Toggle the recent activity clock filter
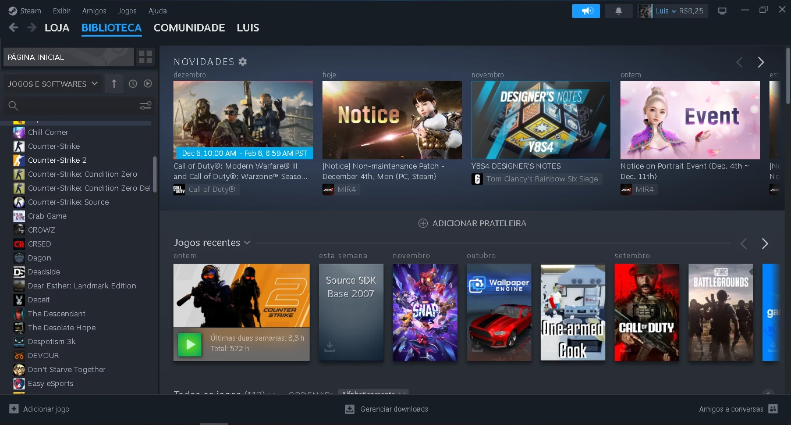This screenshot has height=425, width=791. [133, 84]
